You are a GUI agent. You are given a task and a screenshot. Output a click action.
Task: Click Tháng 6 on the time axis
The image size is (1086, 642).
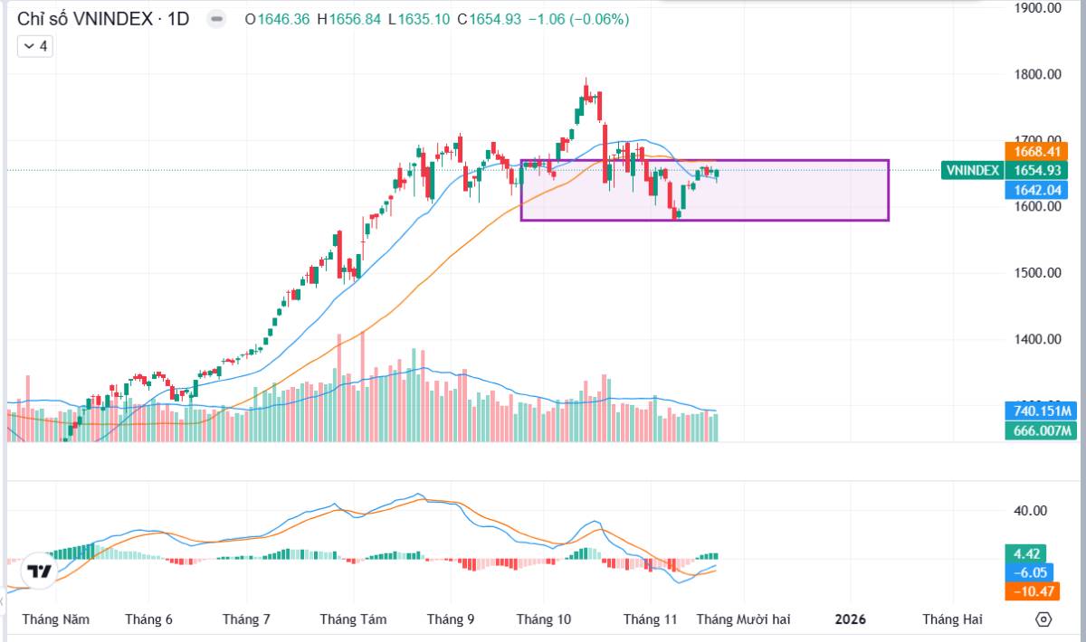149,619
